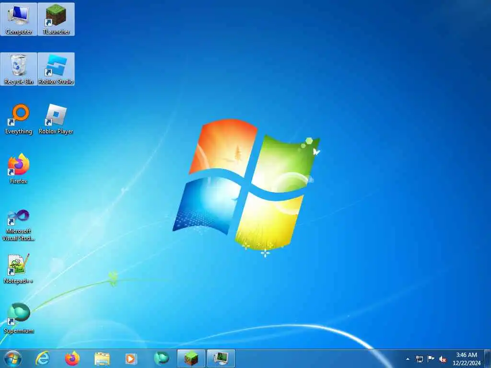Screen dimensions: 491x368
Task: Launch Supermium from the taskbar
Action: 161,358
